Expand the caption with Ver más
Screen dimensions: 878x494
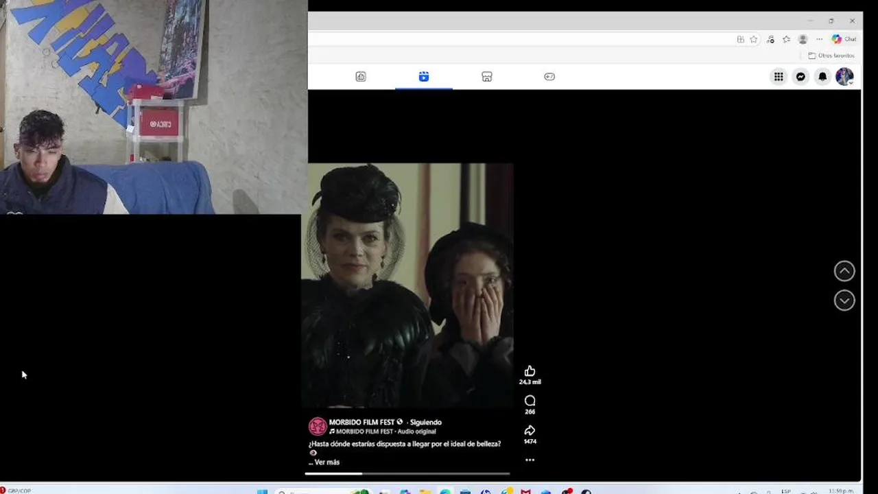(x=327, y=462)
